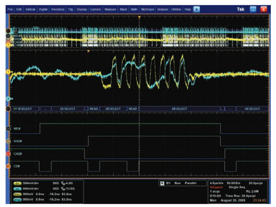Click the yellow Z1C1 zoom badge
The image size is (276, 207).
(x=17, y=194)
